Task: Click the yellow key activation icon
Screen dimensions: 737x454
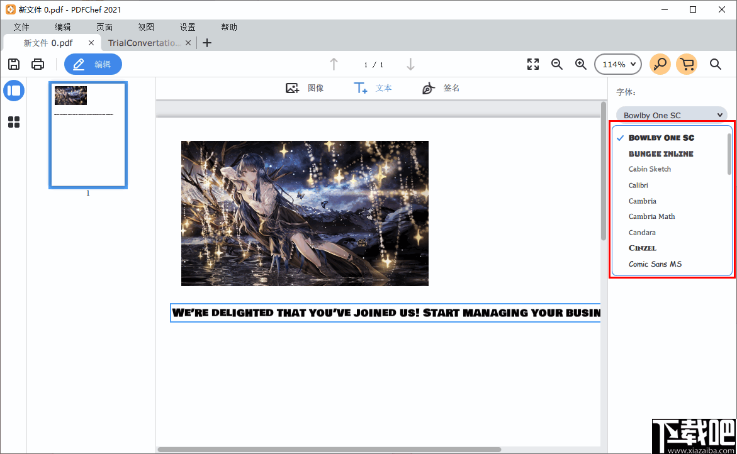Action: coord(660,64)
